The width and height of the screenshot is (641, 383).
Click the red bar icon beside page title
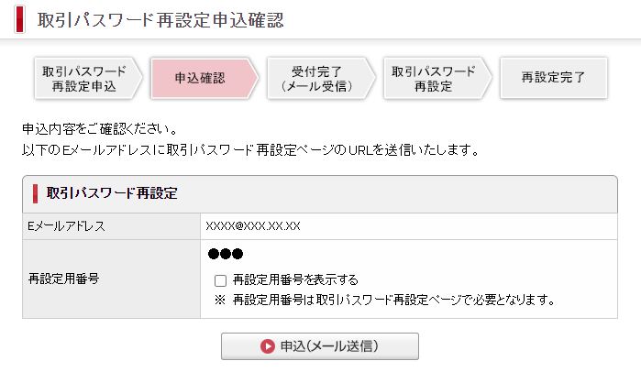click(20, 18)
